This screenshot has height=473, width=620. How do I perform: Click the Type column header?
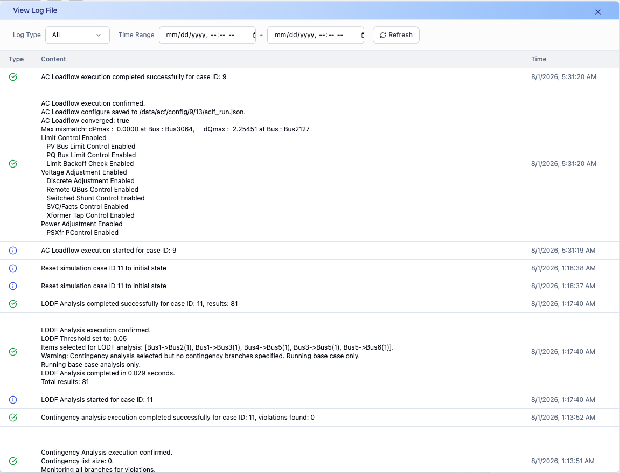click(16, 59)
